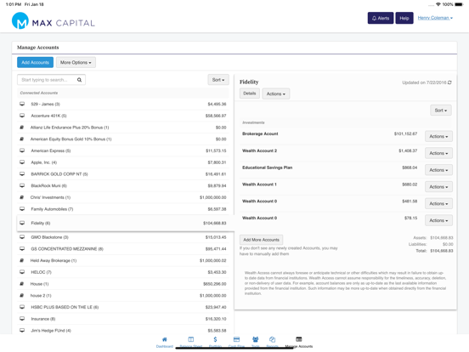Open Actions dropdown for Wealth Account 2

point(438,153)
